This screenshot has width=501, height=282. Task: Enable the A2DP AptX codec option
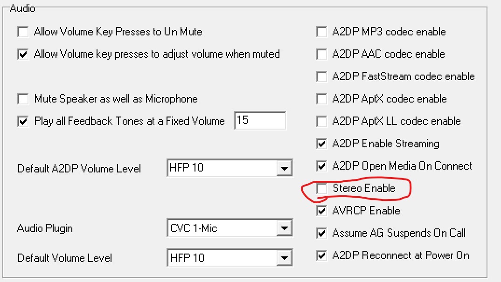coord(321,99)
